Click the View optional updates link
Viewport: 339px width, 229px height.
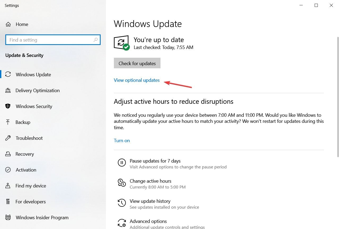point(137,80)
